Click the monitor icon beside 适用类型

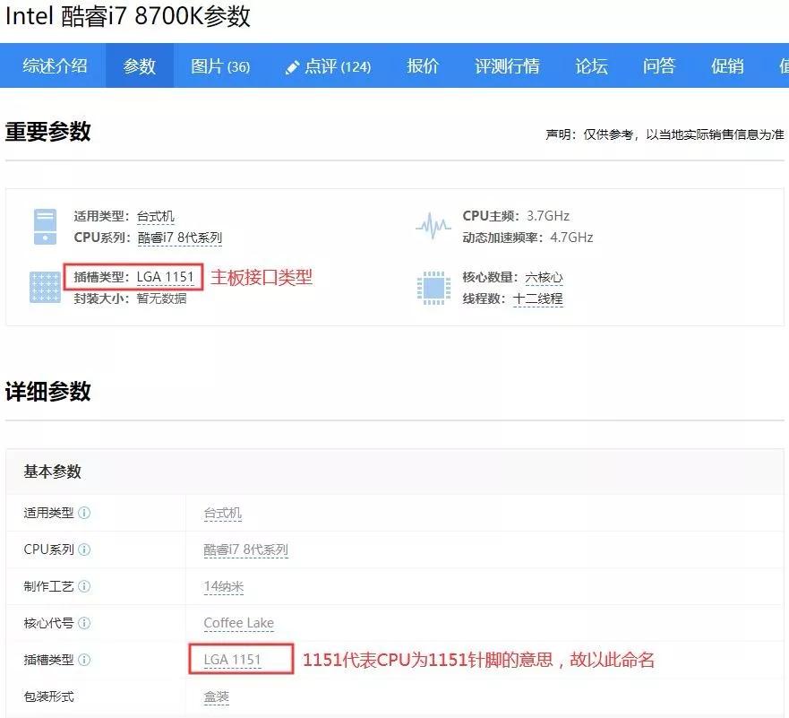pos(44,224)
